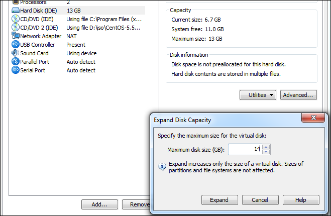Click the CD/DVD 2 (IDE) icon

(x=15, y=28)
